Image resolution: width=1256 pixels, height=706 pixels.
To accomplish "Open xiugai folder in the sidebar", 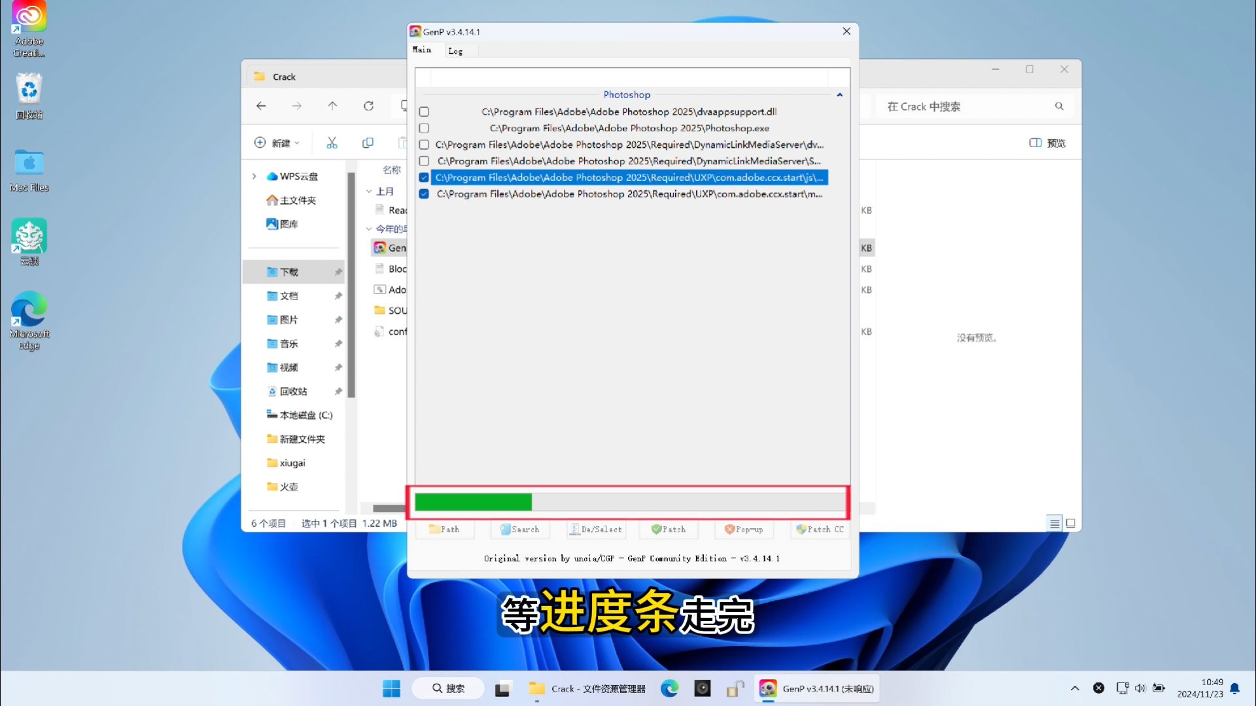I will coord(286,463).
